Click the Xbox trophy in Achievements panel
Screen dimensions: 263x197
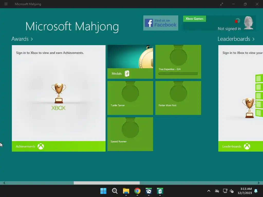click(59, 93)
